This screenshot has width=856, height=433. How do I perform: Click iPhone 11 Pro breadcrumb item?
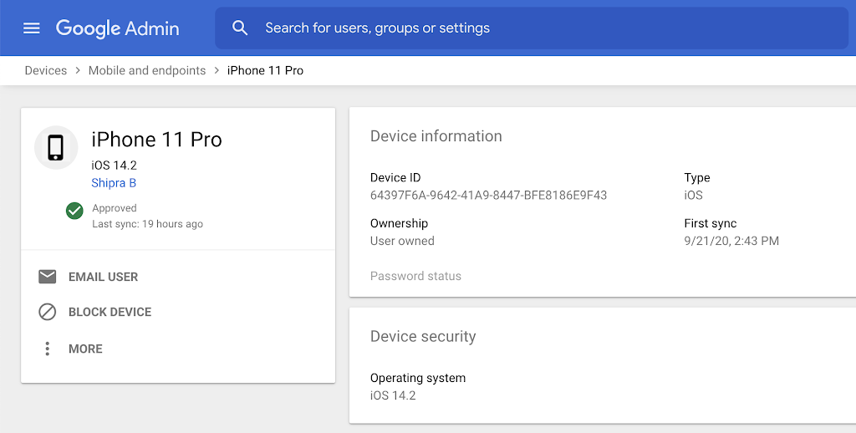click(x=265, y=70)
